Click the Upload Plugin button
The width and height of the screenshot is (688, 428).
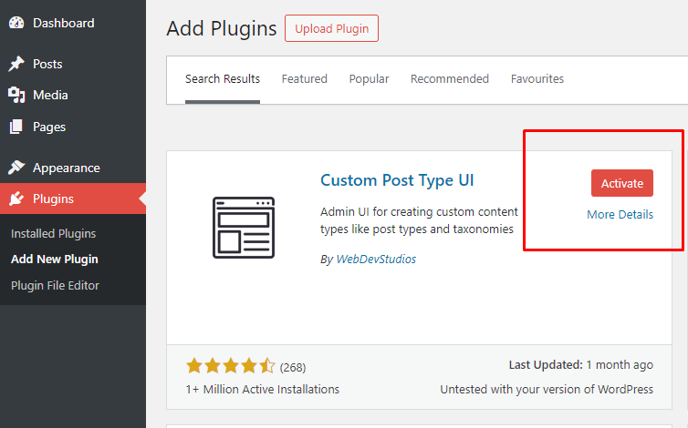point(331,28)
